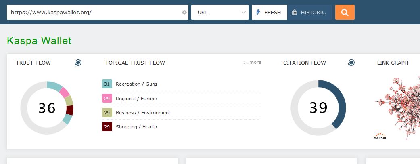Image resolution: width=420 pixels, height=164 pixels.
Task: Open the URL type dropdown
Action: click(x=220, y=12)
